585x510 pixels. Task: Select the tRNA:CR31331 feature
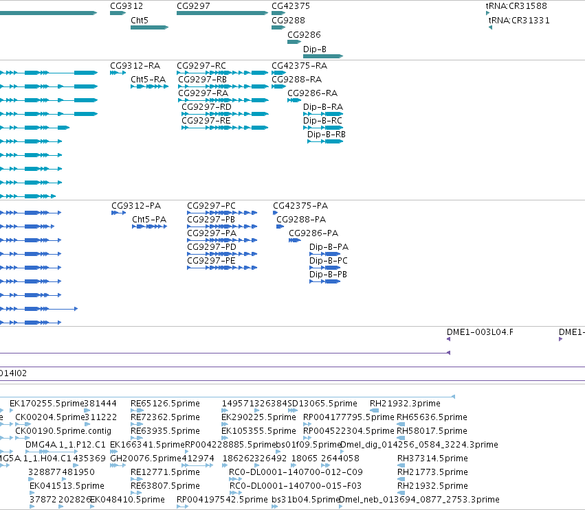(491, 27)
